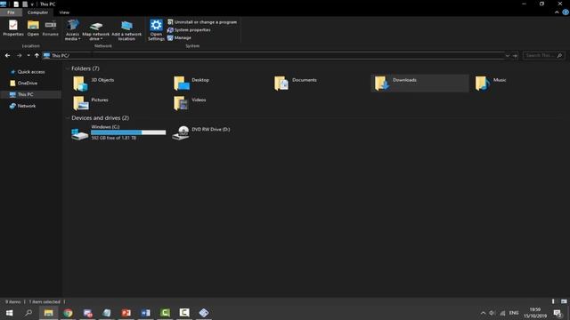Select the Desktop folder
This screenshot has width=570, height=320.
(191, 84)
